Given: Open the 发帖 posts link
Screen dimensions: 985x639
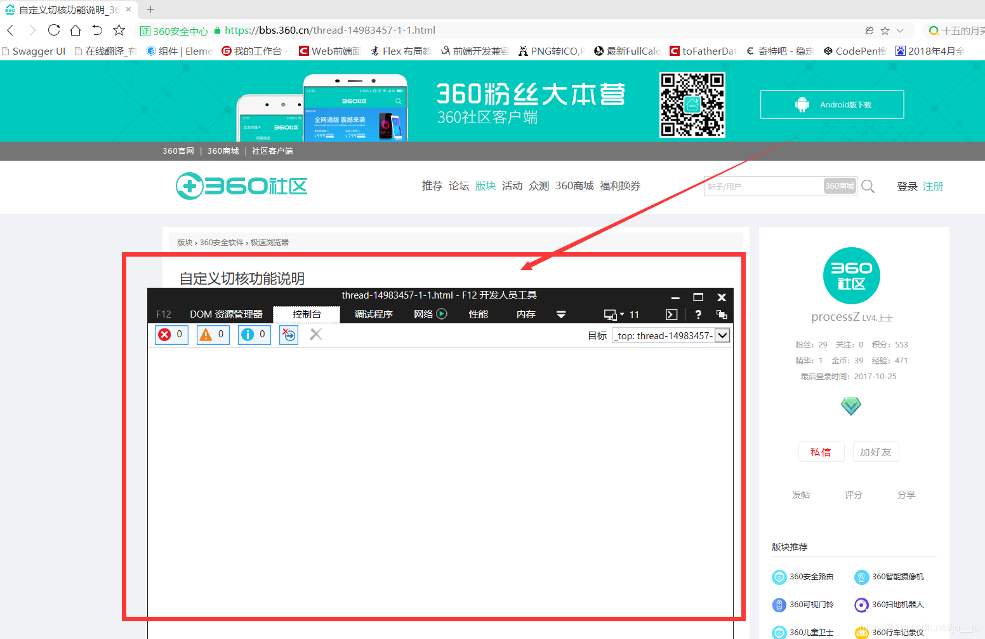Looking at the screenshot, I should (x=801, y=495).
